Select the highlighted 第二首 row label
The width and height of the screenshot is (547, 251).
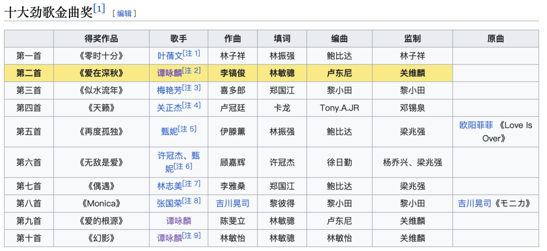pos(29,74)
